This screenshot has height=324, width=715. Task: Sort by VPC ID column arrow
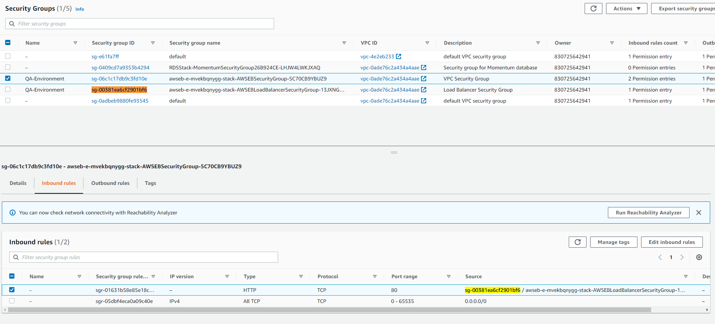427,43
